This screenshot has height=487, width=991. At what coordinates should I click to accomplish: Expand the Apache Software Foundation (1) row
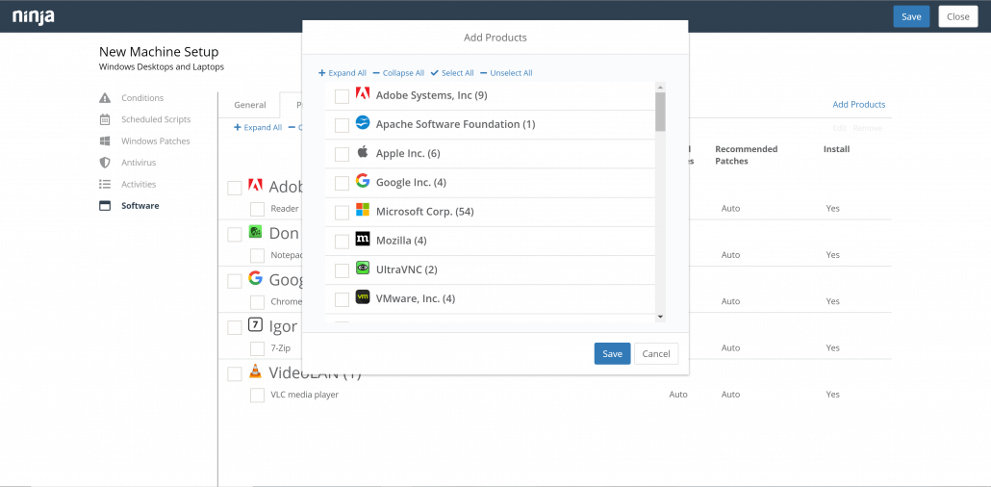click(490, 124)
